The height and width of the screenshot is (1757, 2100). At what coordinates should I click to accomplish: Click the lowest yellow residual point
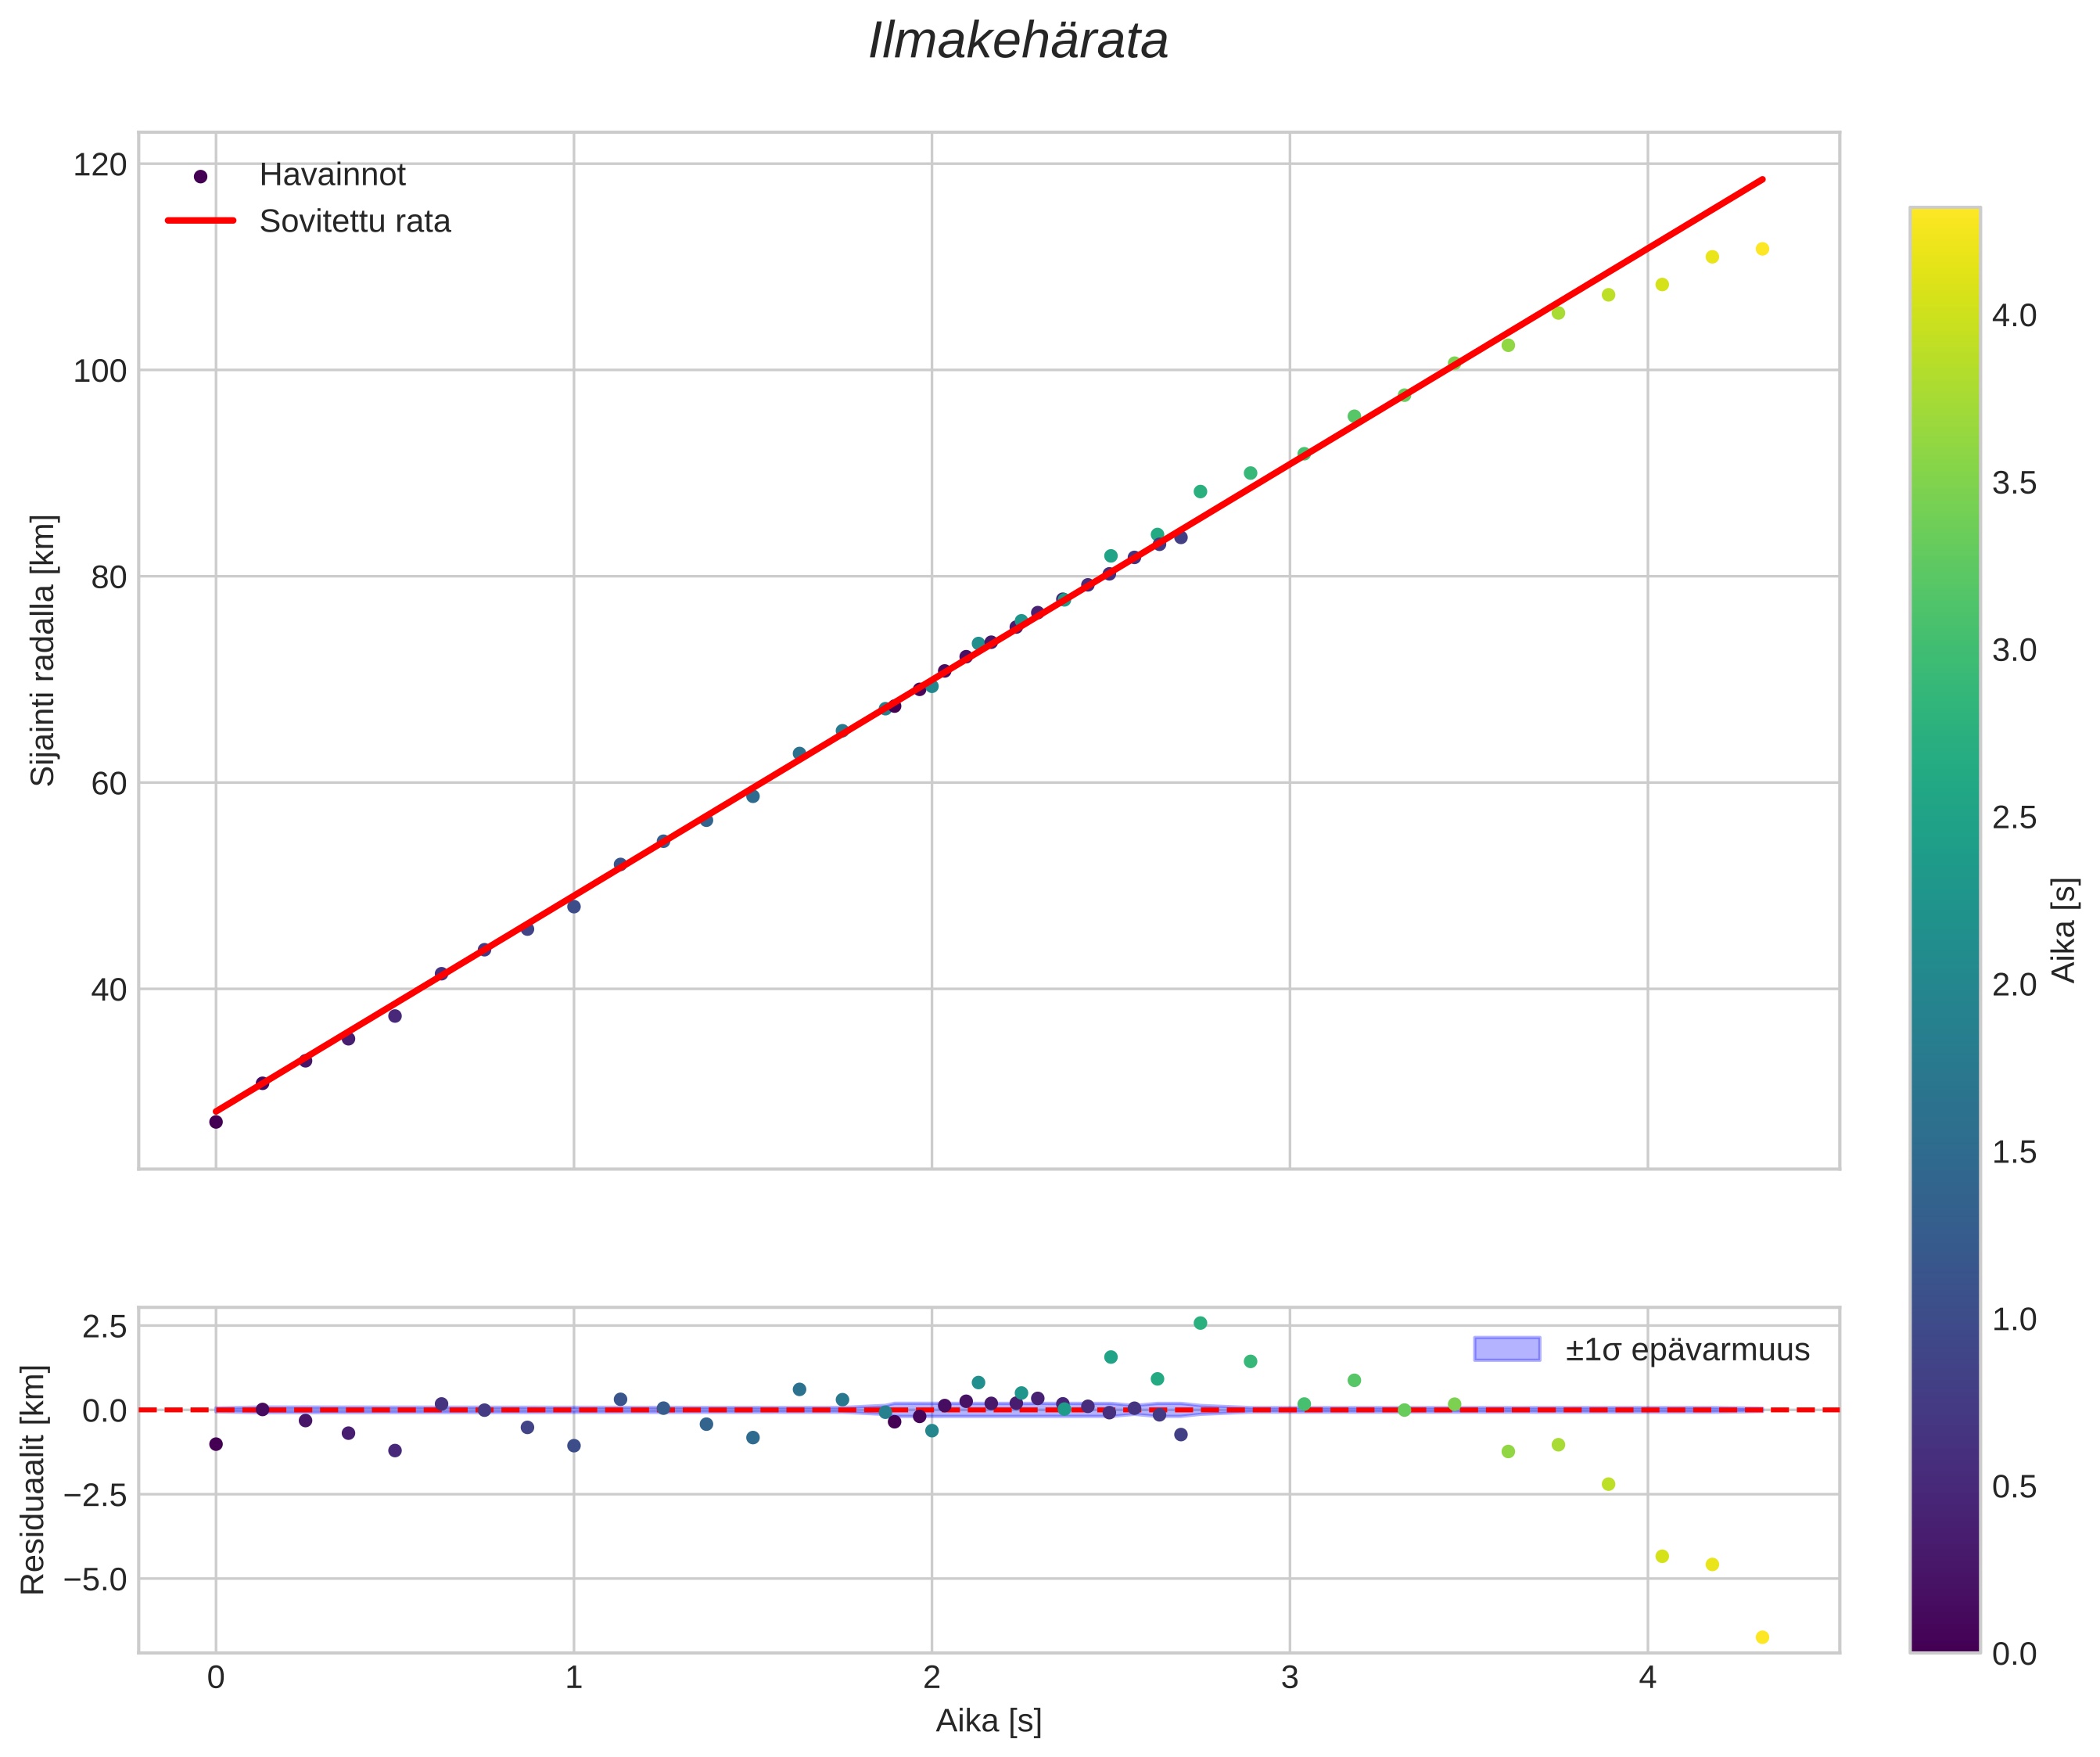pyautogui.click(x=1762, y=1637)
